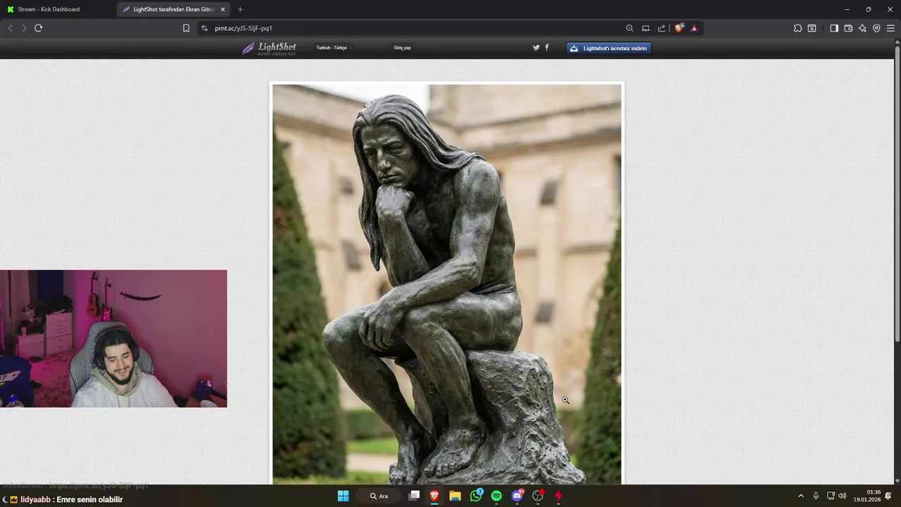Click the LightShot logo
The height and width of the screenshot is (507, 901).
point(269,48)
